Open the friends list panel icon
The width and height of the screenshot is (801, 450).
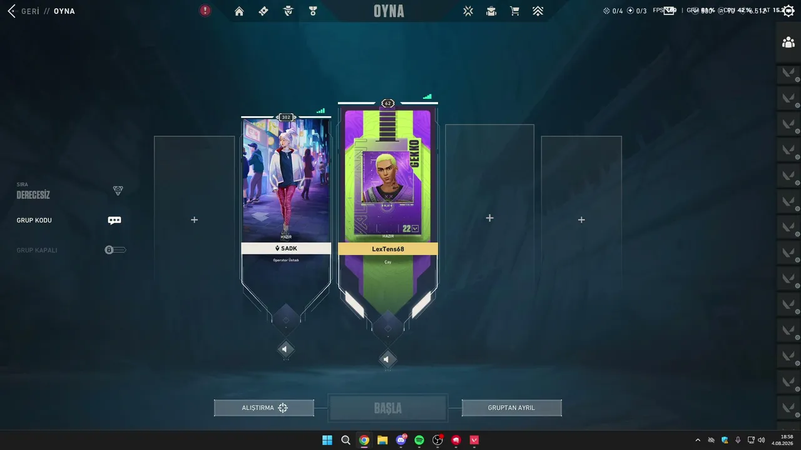pos(788,42)
